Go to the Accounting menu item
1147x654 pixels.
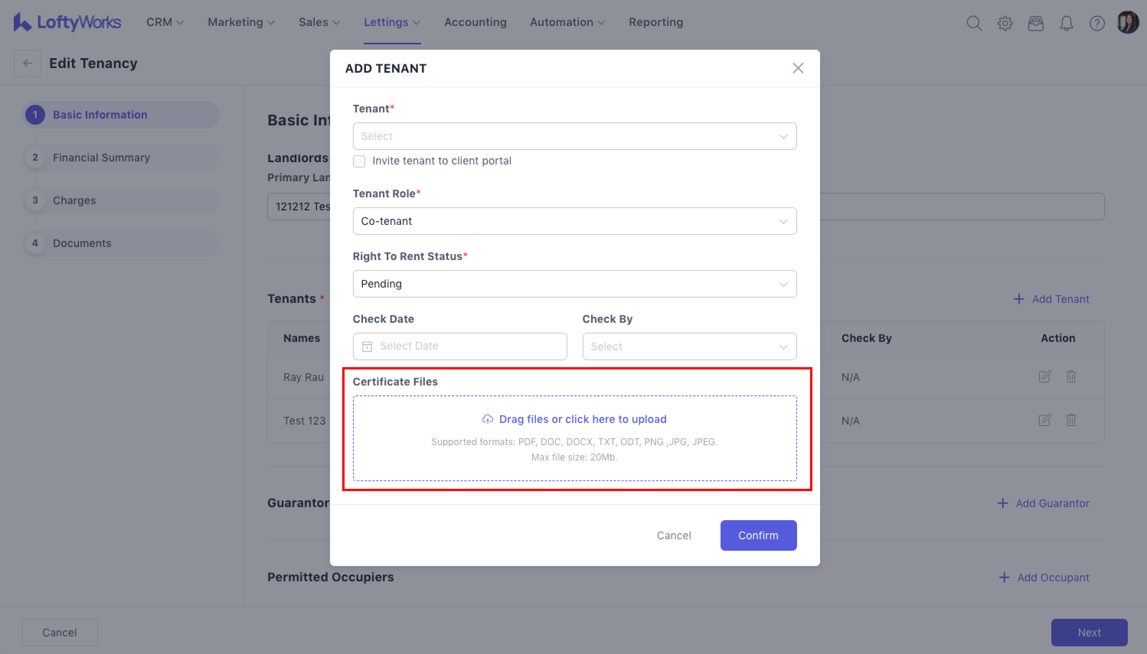point(475,22)
